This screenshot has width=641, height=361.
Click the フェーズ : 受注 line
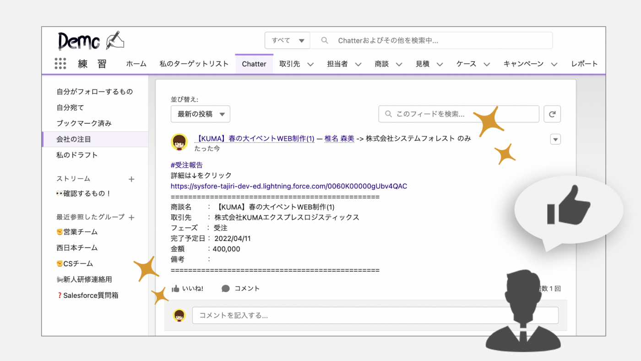pos(199,228)
